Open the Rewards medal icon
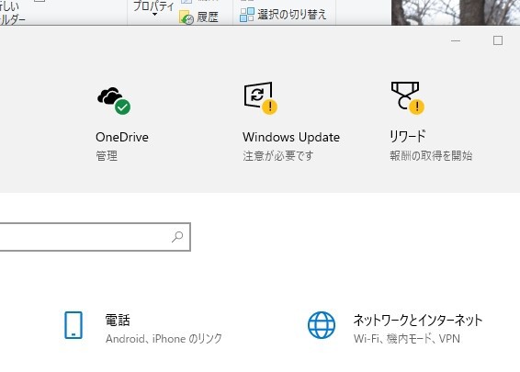Screen dimensions: 520x372 pos(408,98)
